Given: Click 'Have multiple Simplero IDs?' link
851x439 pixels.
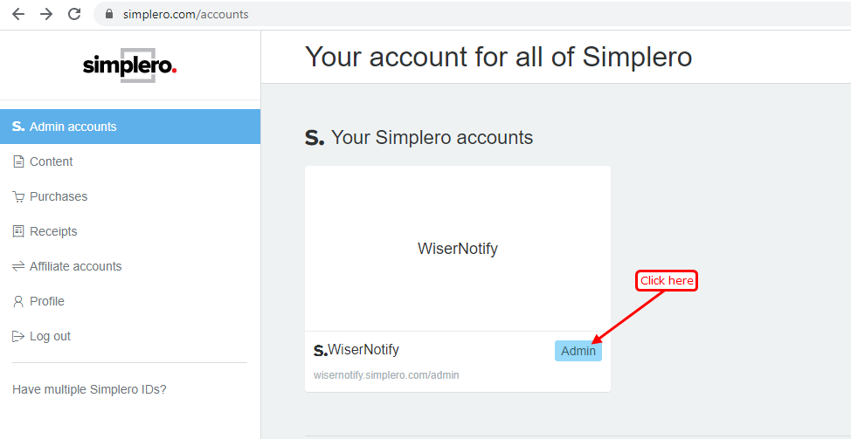Looking at the screenshot, I should 89,389.
